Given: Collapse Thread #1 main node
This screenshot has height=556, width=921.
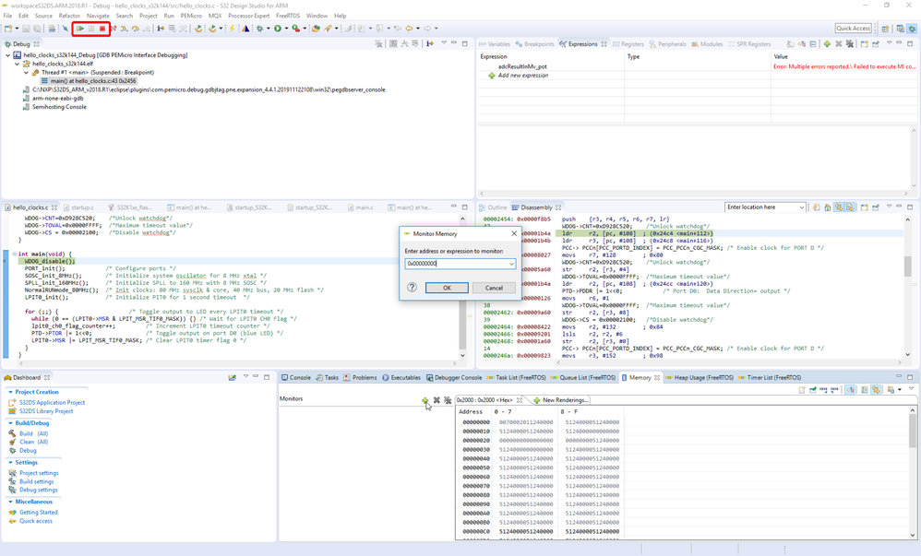Looking at the screenshot, I should [27, 73].
